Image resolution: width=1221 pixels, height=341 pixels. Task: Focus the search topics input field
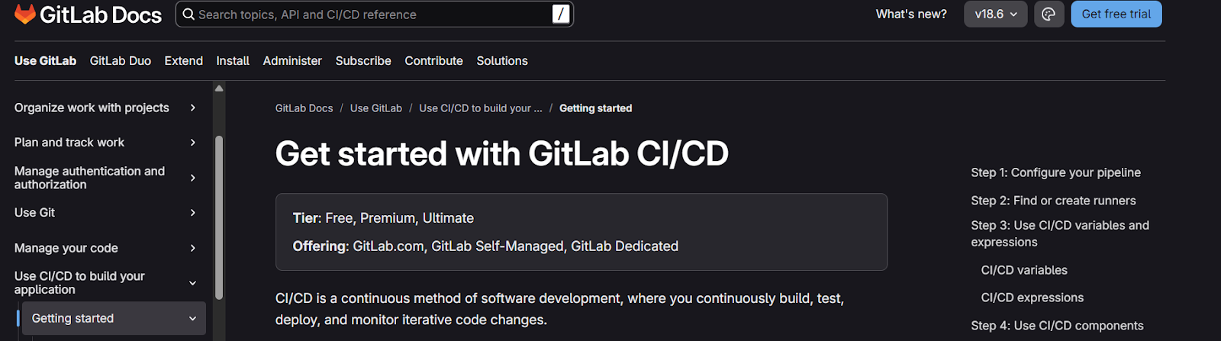tap(374, 14)
